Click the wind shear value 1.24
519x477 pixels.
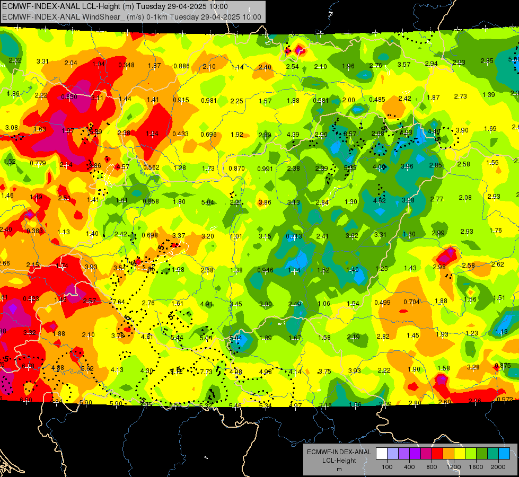(x=152, y=134)
